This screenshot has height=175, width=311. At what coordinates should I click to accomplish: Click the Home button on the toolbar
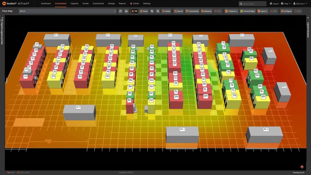pos(143,11)
